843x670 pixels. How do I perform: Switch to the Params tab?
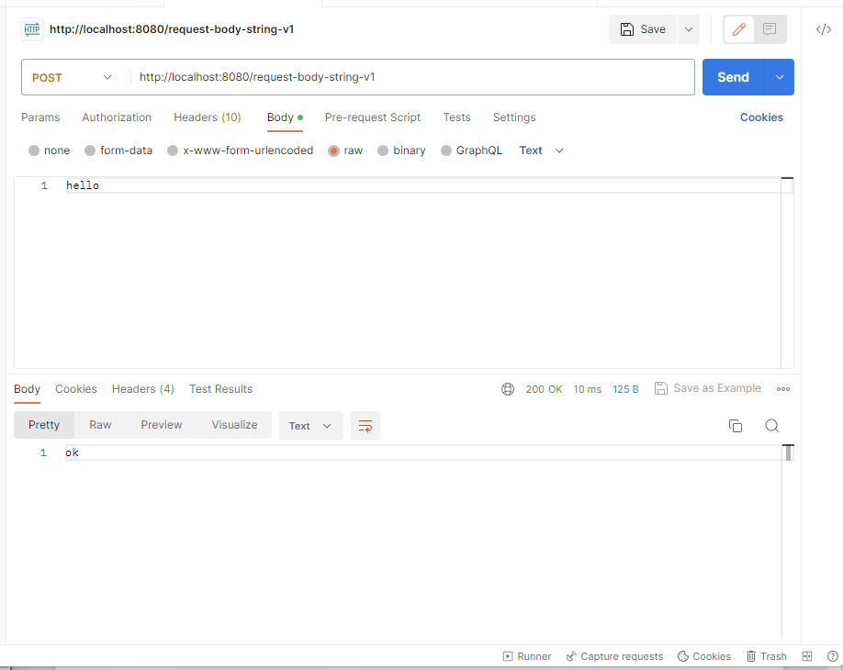point(40,117)
